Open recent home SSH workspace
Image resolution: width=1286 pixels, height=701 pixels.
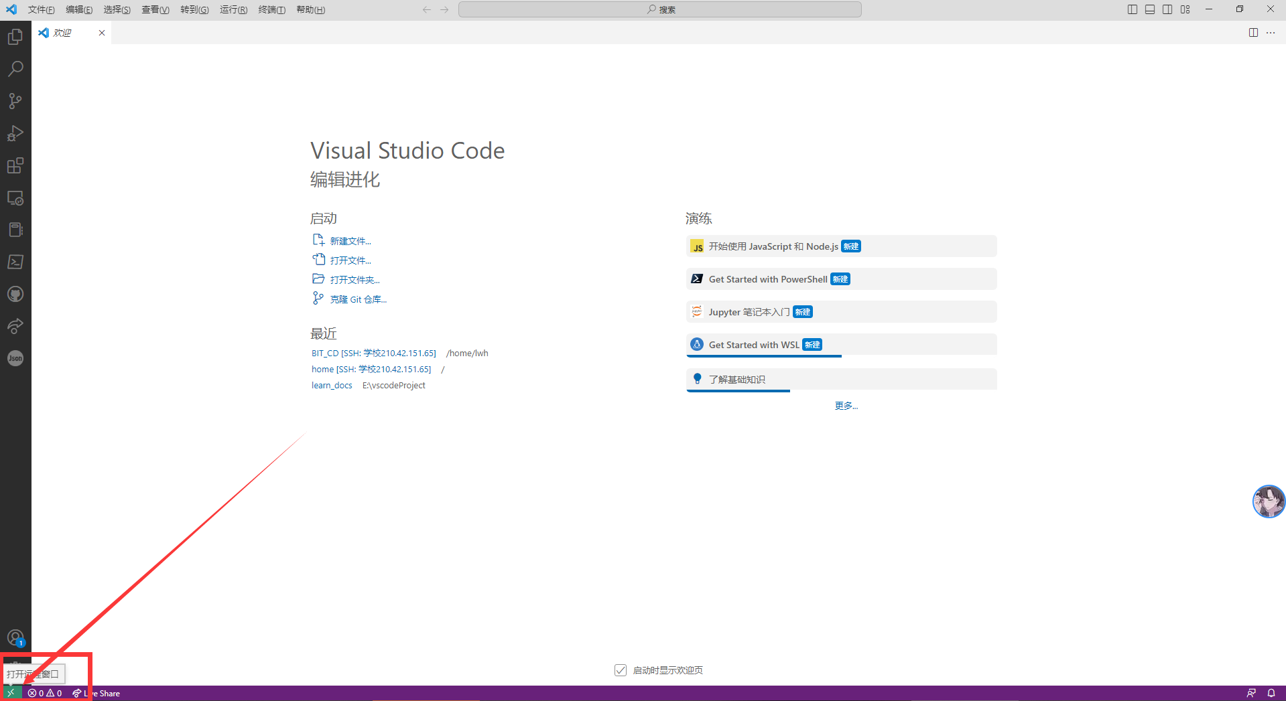pos(371,369)
